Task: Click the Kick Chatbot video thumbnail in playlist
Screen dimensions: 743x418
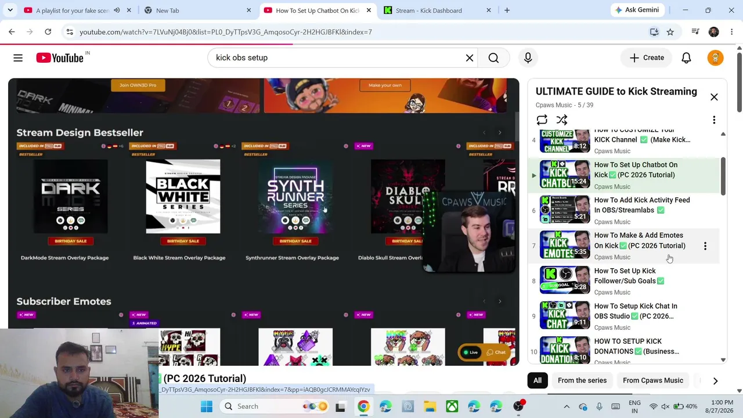Action: pos(565,175)
